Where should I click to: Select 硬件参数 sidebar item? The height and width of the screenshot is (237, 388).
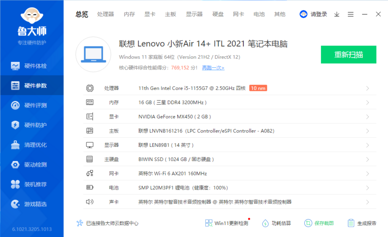click(x=32, y=86)
